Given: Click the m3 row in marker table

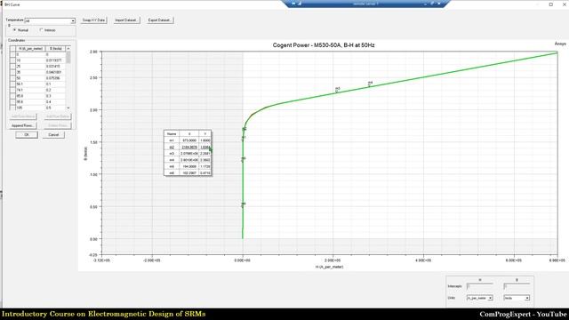Looking at the screenshot, I should point(188,154).
